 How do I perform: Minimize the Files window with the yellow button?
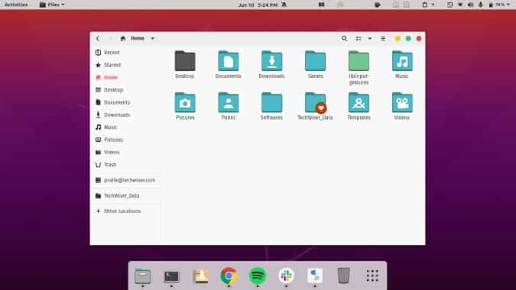click(398, 38)
